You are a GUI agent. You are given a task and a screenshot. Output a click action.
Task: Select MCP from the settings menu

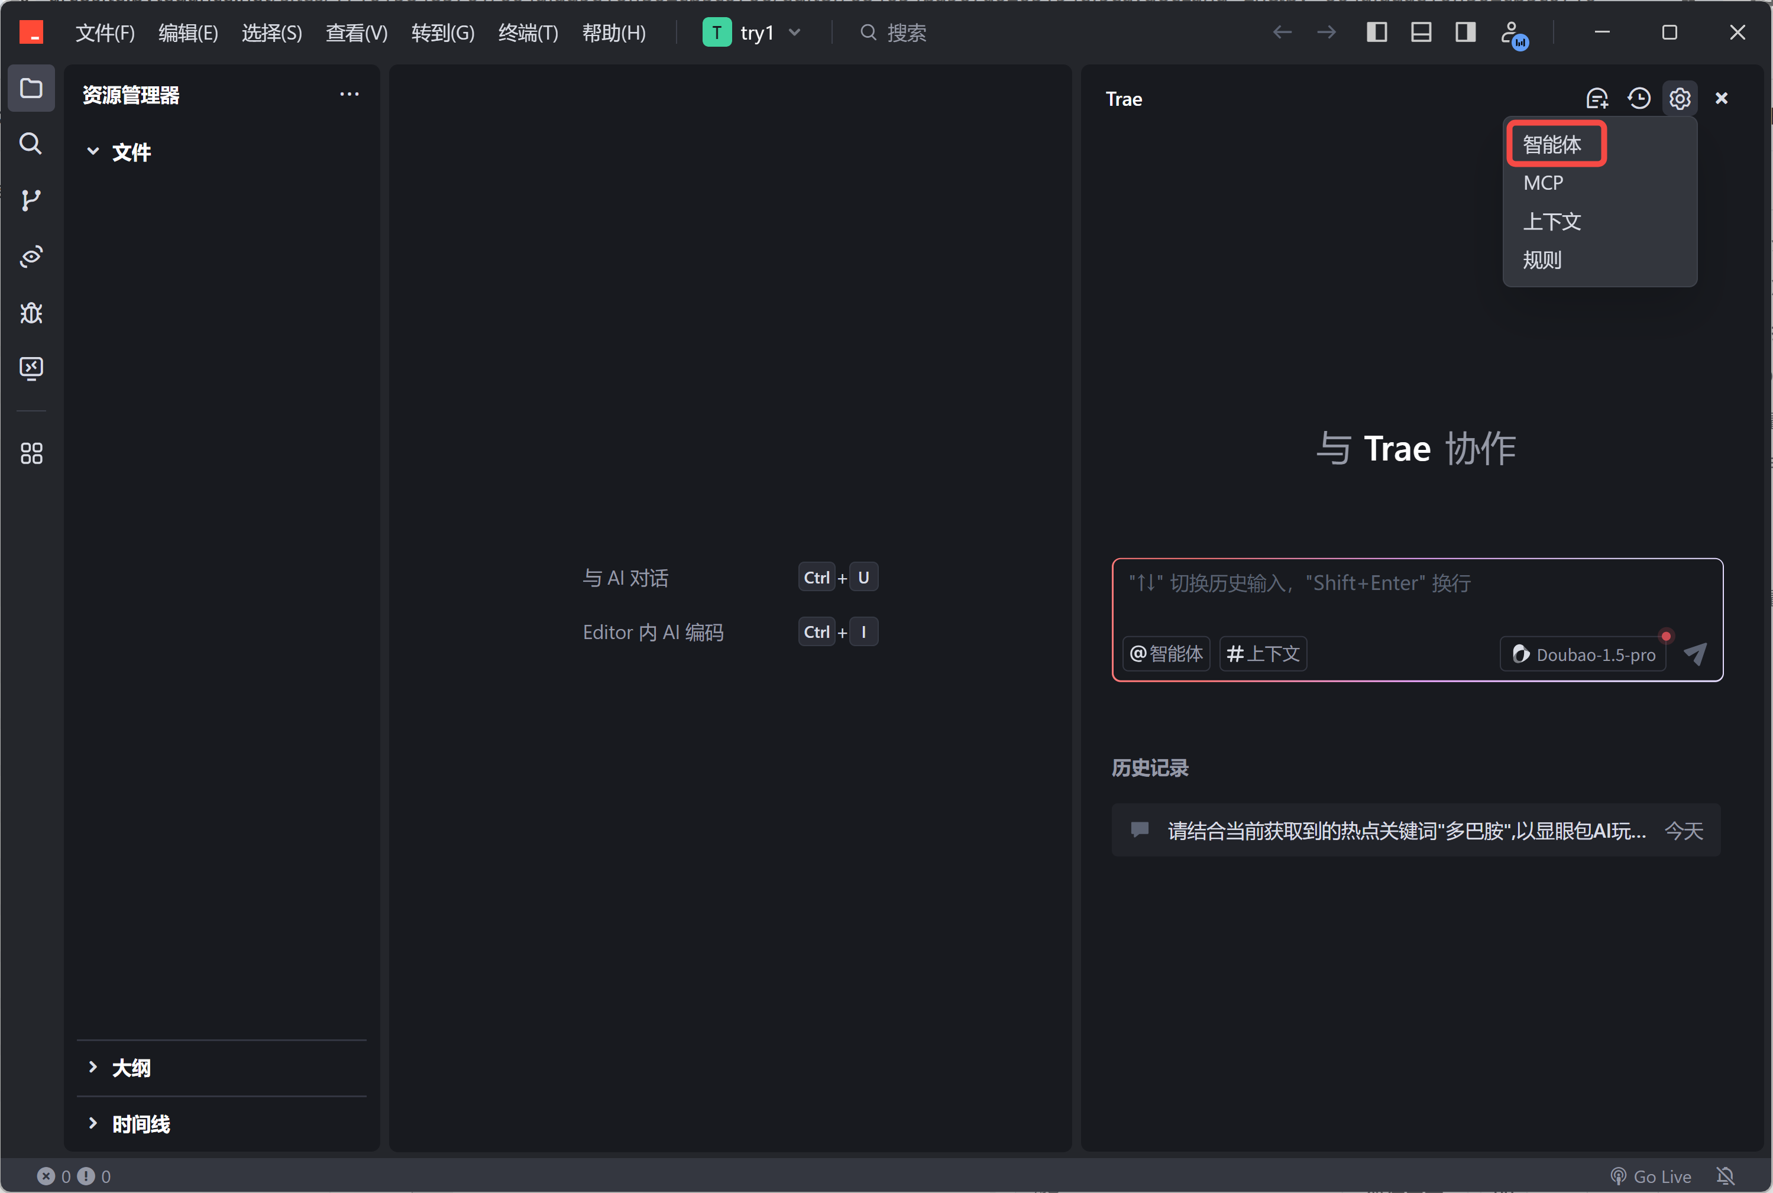coord(1543,183)
